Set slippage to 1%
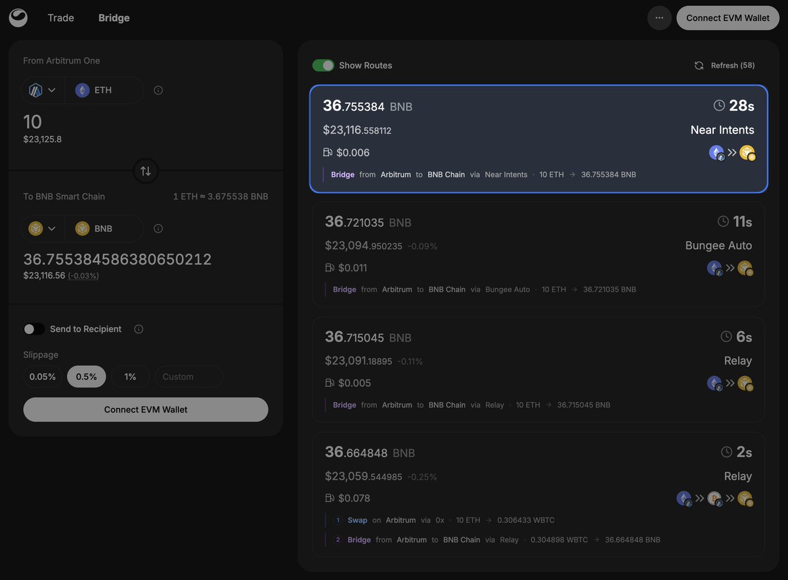The width and height of the screenshot is (788, 580). coord(130,376)
